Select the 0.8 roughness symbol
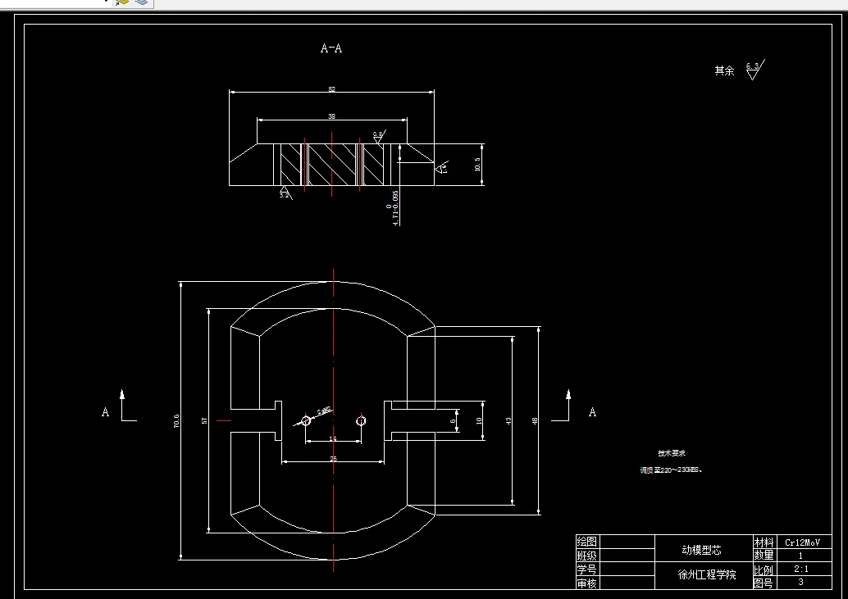The width and height of the screenshot is (848, 599). click(x=379, y=136)
